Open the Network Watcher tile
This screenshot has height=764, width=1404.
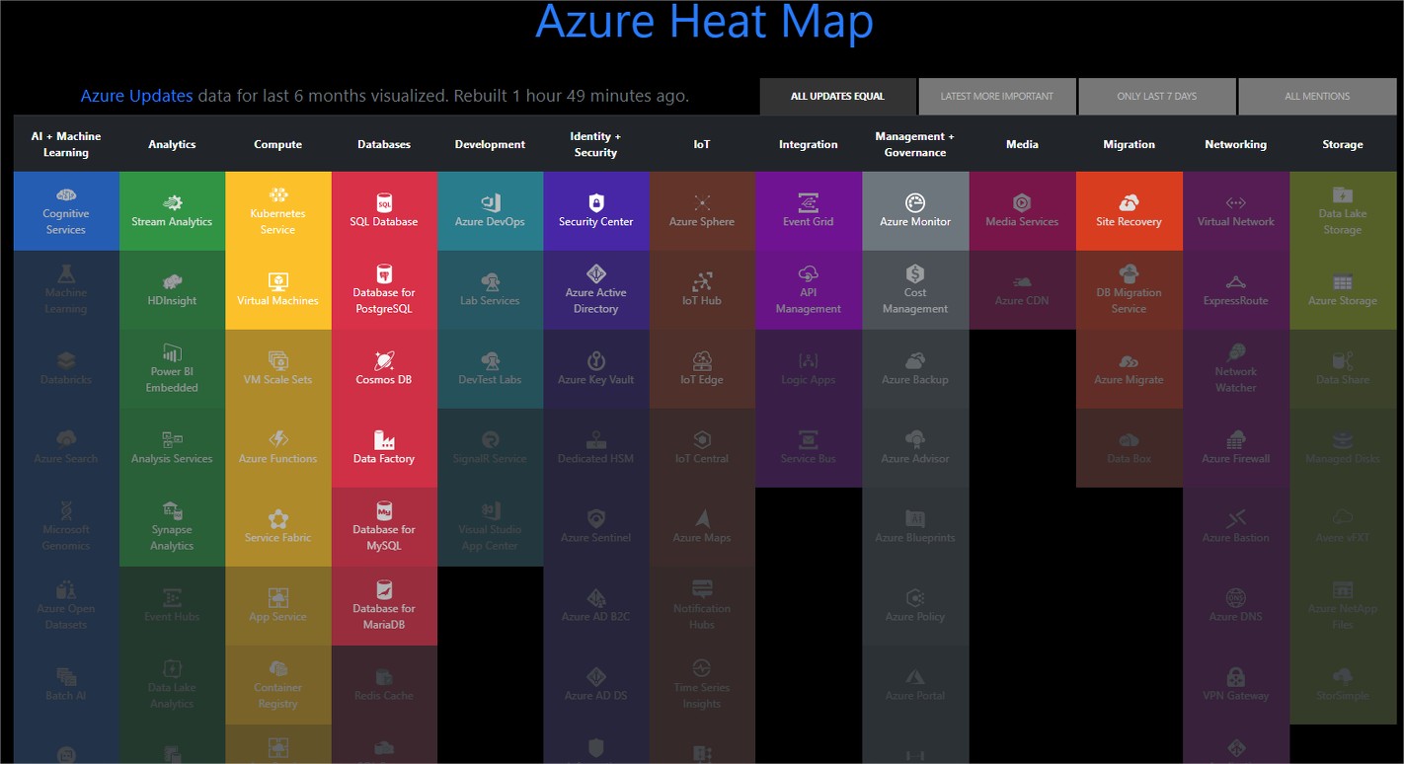tap(1235, 369)
